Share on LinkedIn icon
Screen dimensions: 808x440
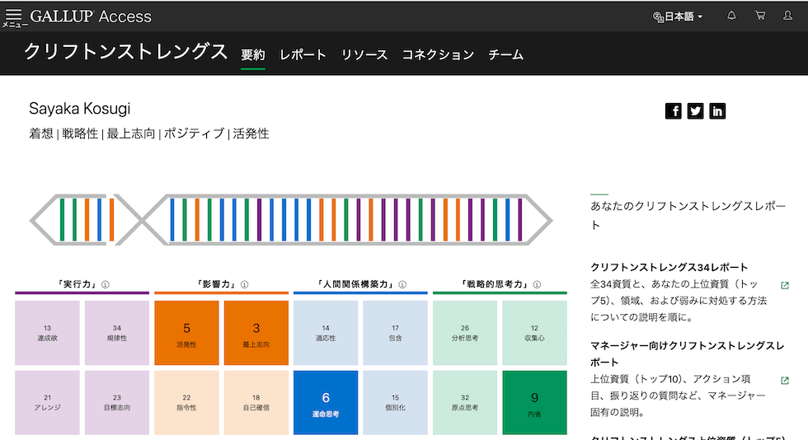point(717,110)
